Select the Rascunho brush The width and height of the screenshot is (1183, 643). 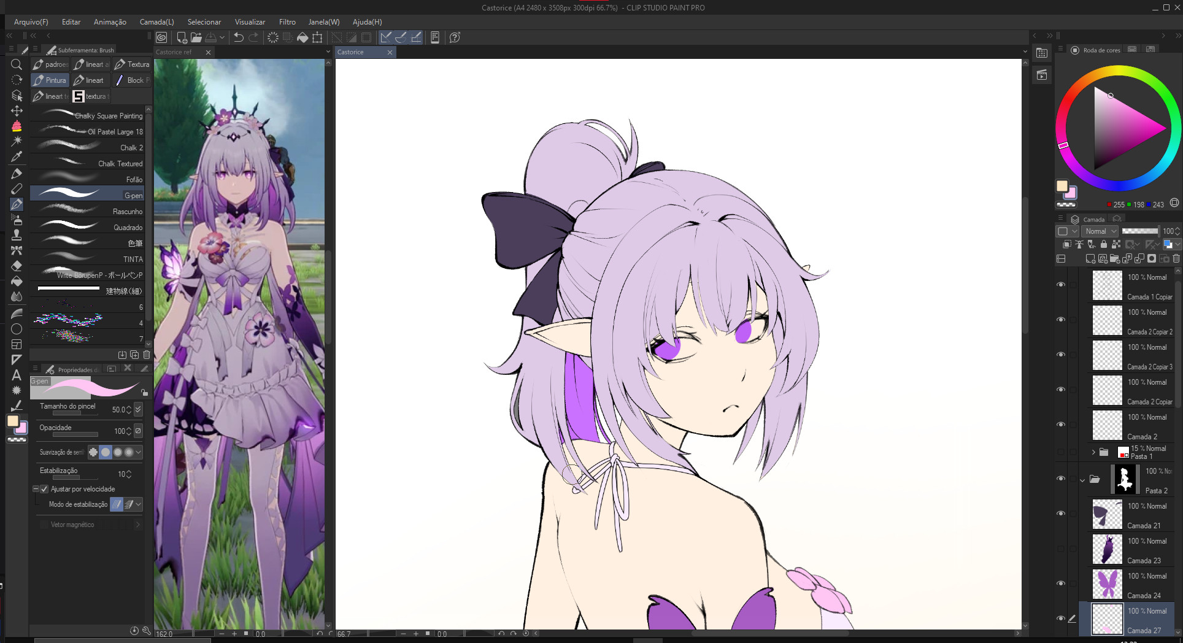tap(87, 210)
